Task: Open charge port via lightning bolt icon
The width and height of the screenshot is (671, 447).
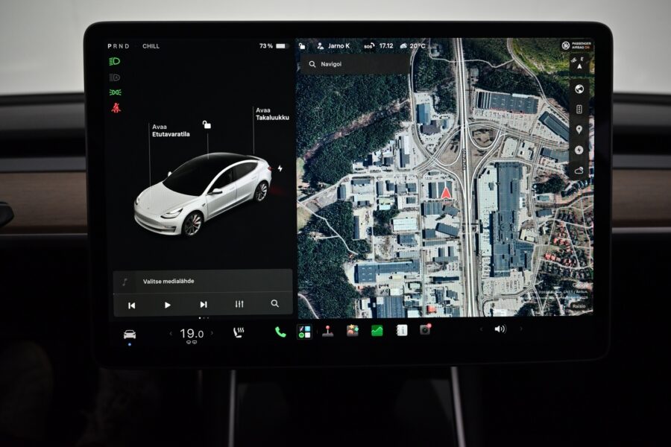Action: [280, 168]
